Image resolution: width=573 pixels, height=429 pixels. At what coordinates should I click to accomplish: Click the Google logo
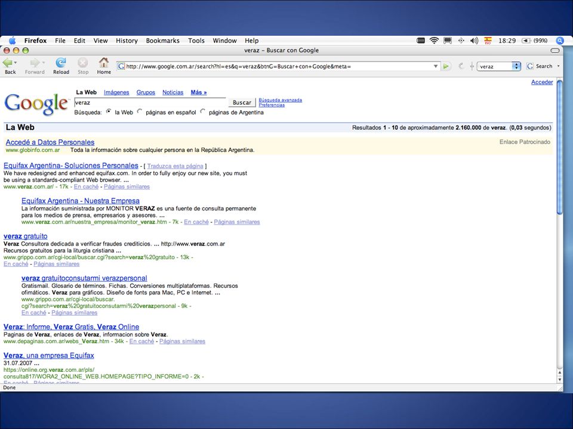pos(36,104)
